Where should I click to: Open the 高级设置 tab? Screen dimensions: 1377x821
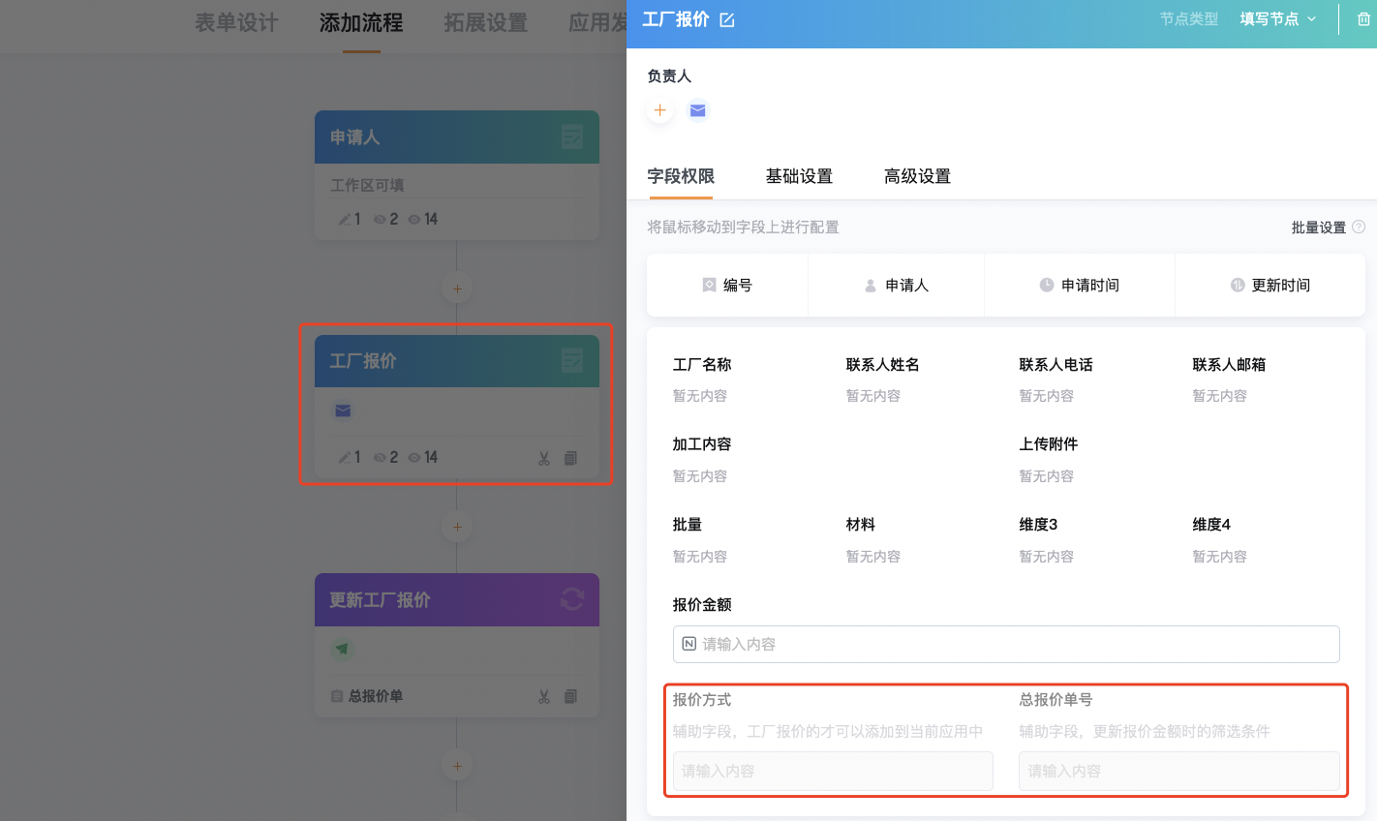pos(917,176)
